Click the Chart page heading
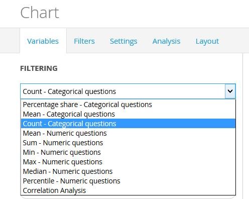Screen dimensions: 249x199 tap(40, 13)
